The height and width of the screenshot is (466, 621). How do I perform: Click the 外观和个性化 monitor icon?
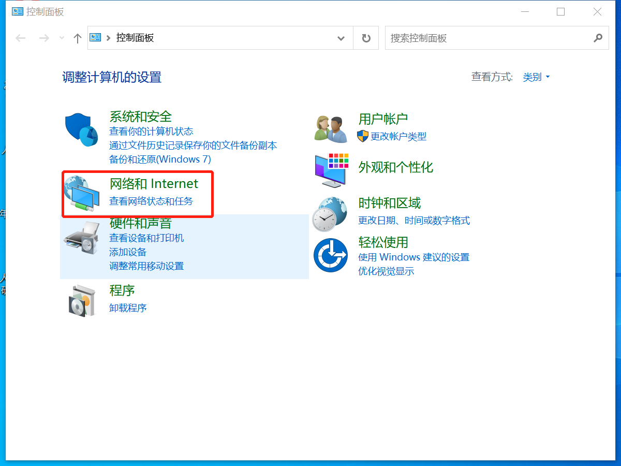pyautogui.click(x=331, y=171)
